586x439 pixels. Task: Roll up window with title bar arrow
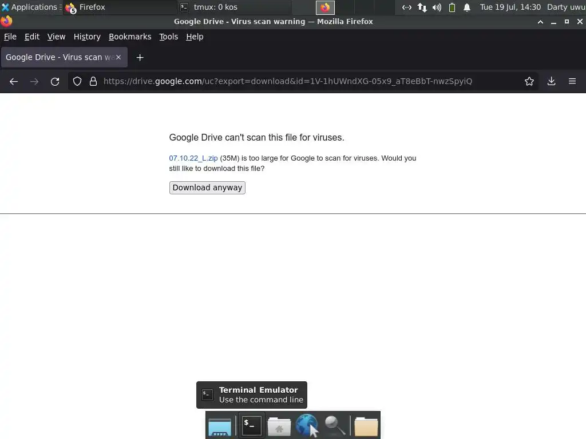tap(540, 22)
